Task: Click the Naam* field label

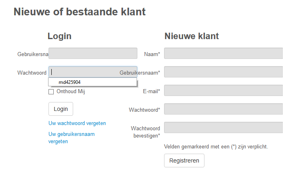Action: coord(152,54)
